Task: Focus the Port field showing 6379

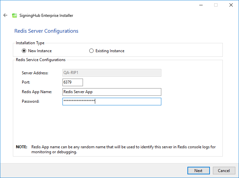Action: (x=73, y=82)
